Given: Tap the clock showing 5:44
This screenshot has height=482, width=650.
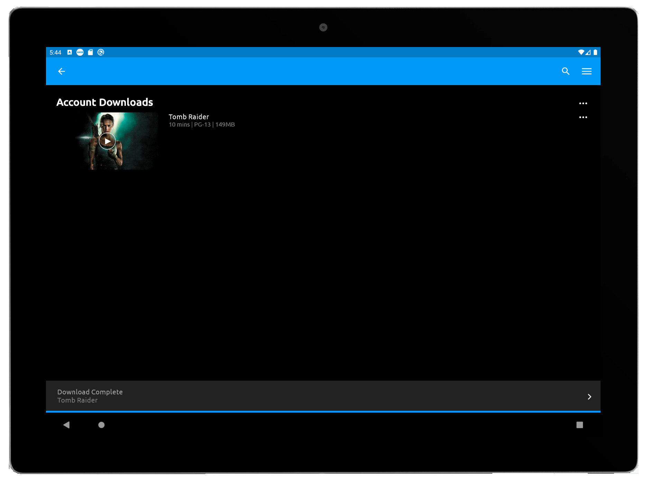Looking at the screenshot, I should (x=55, y=53).
